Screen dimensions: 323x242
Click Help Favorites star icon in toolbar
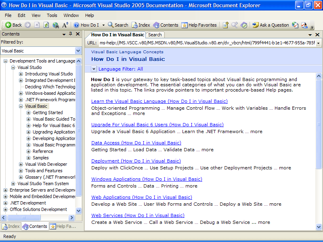click(x=185, y=25)
